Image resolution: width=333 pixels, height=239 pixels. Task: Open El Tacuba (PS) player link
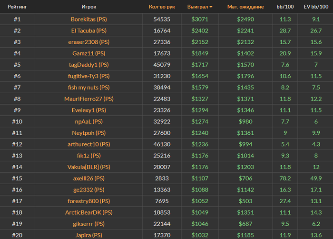click(x=89, y=30)
